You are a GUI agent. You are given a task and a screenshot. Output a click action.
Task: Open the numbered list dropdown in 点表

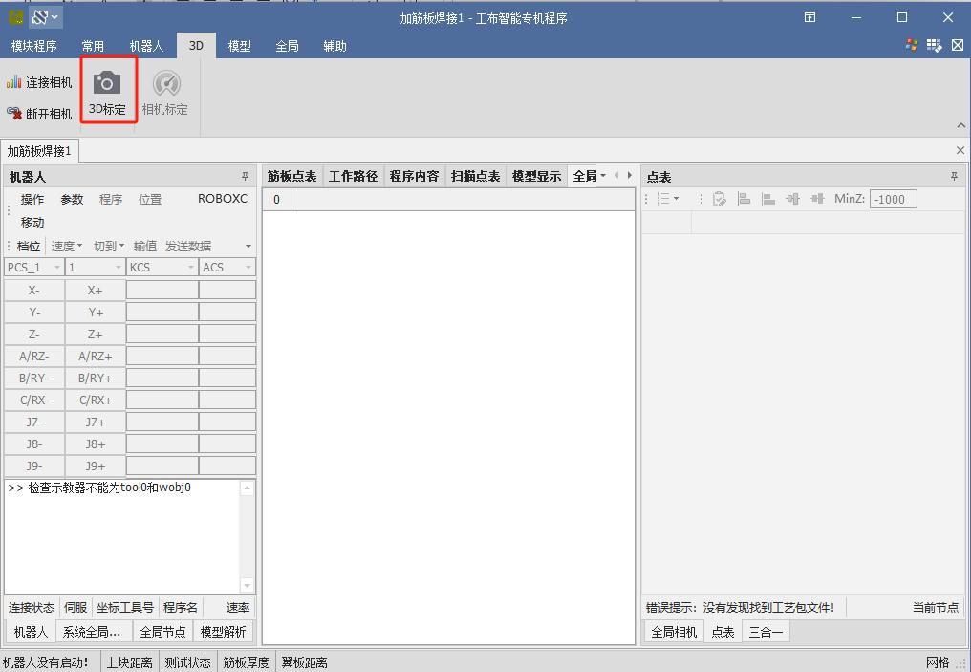667,199
